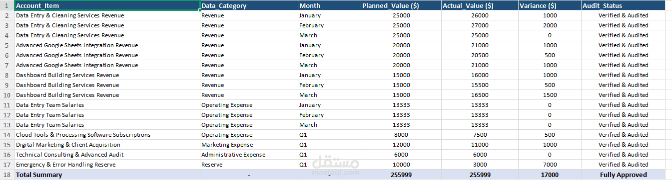Select the Month cell January in row 5
The width and height of the screenshot is (672, 180).
pos(329,45)
